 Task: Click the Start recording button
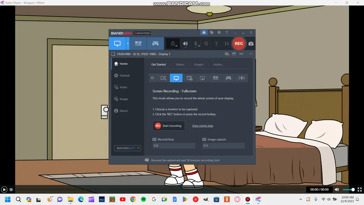tap(169, 126)
